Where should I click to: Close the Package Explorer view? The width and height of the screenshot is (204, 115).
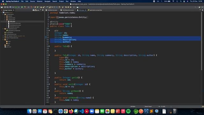14,10
